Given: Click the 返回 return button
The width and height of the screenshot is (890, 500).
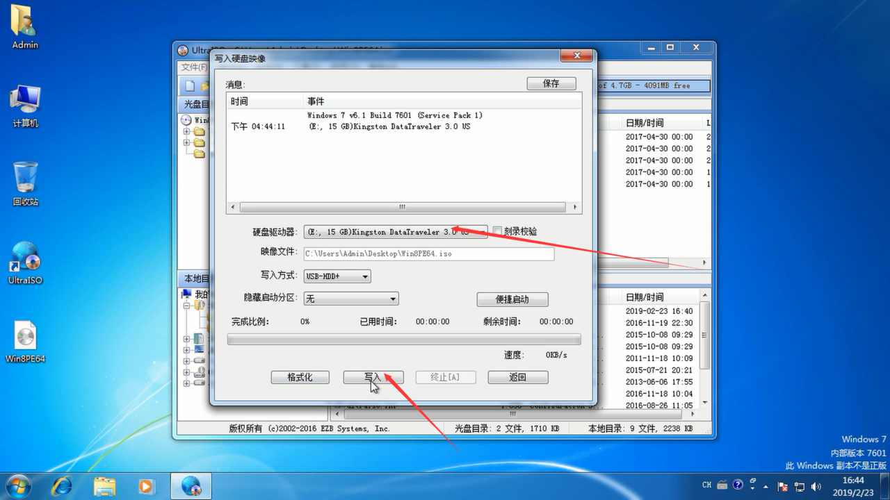Looking at the screenshot, I should (518, 377).
